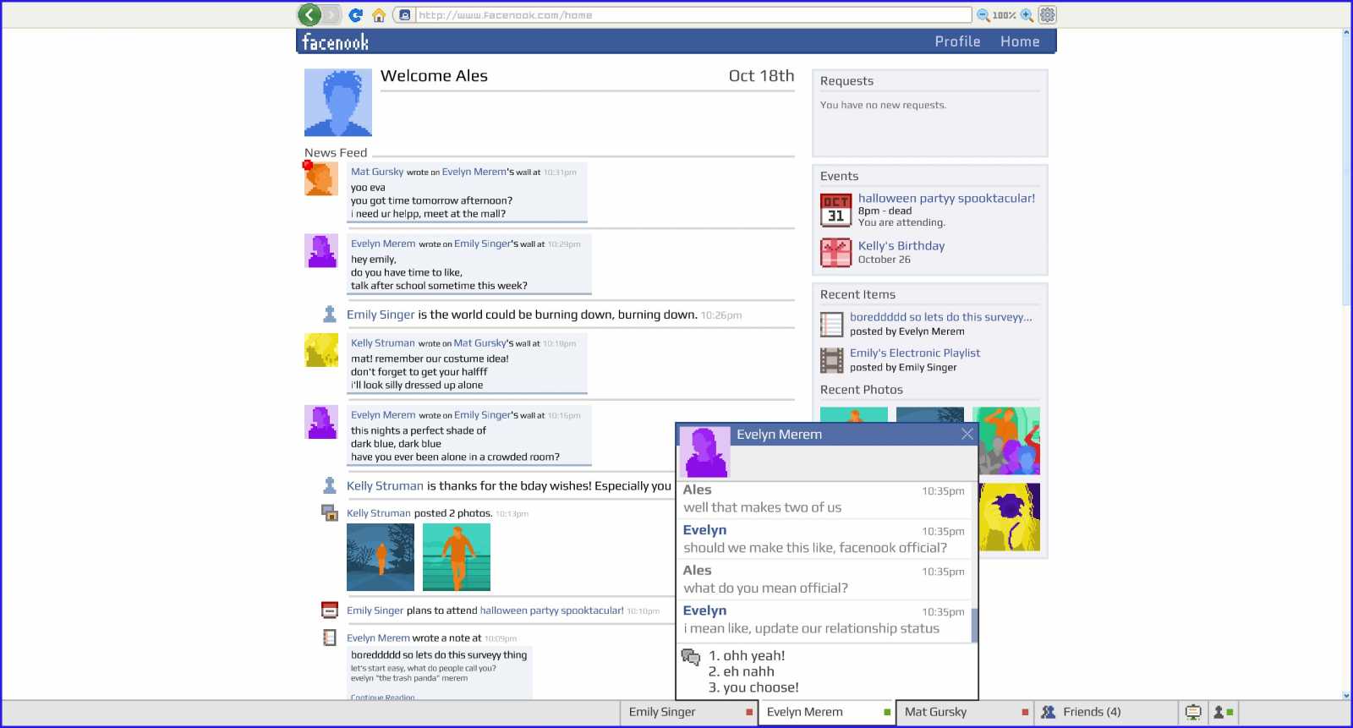Click the gift icon for Kelly's Birthday
This screenshot has width=1353, height=728.
835,252
